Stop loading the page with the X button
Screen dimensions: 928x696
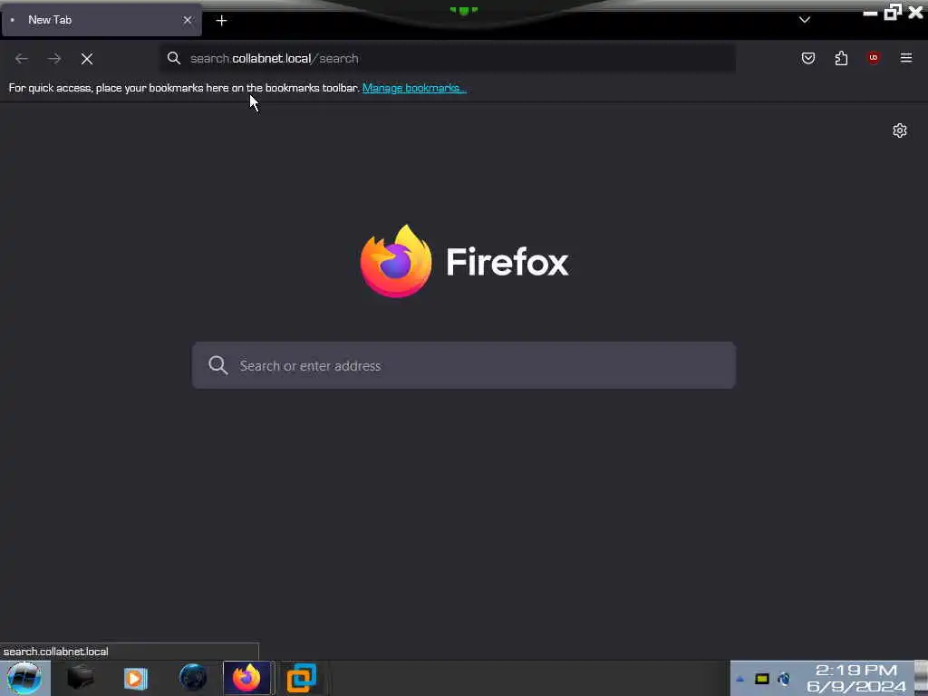[87, 59]
